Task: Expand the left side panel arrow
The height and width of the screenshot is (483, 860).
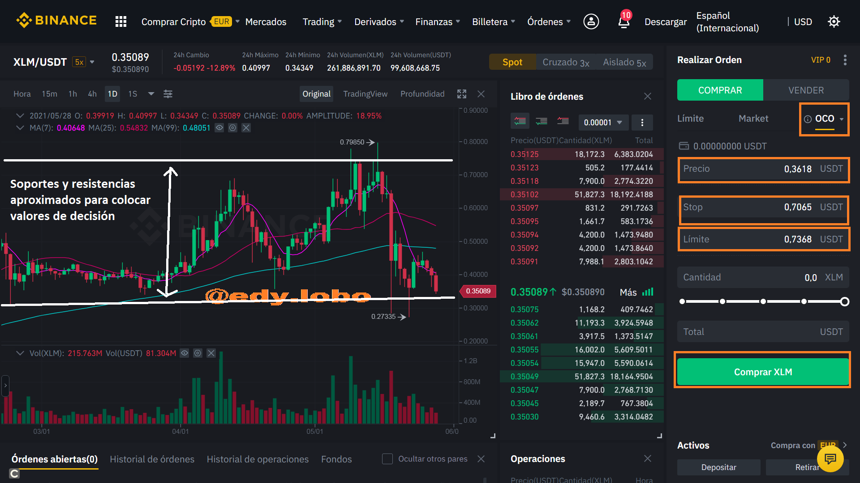Action: 5,386
